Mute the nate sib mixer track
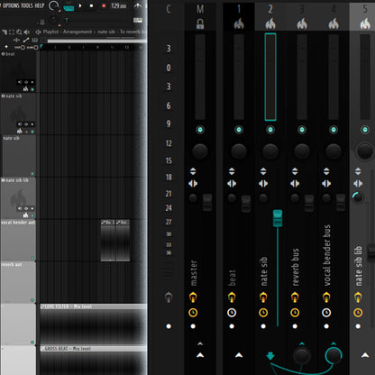Image resolution: width=375 pixels, height=375 pixels. point(270,130)
